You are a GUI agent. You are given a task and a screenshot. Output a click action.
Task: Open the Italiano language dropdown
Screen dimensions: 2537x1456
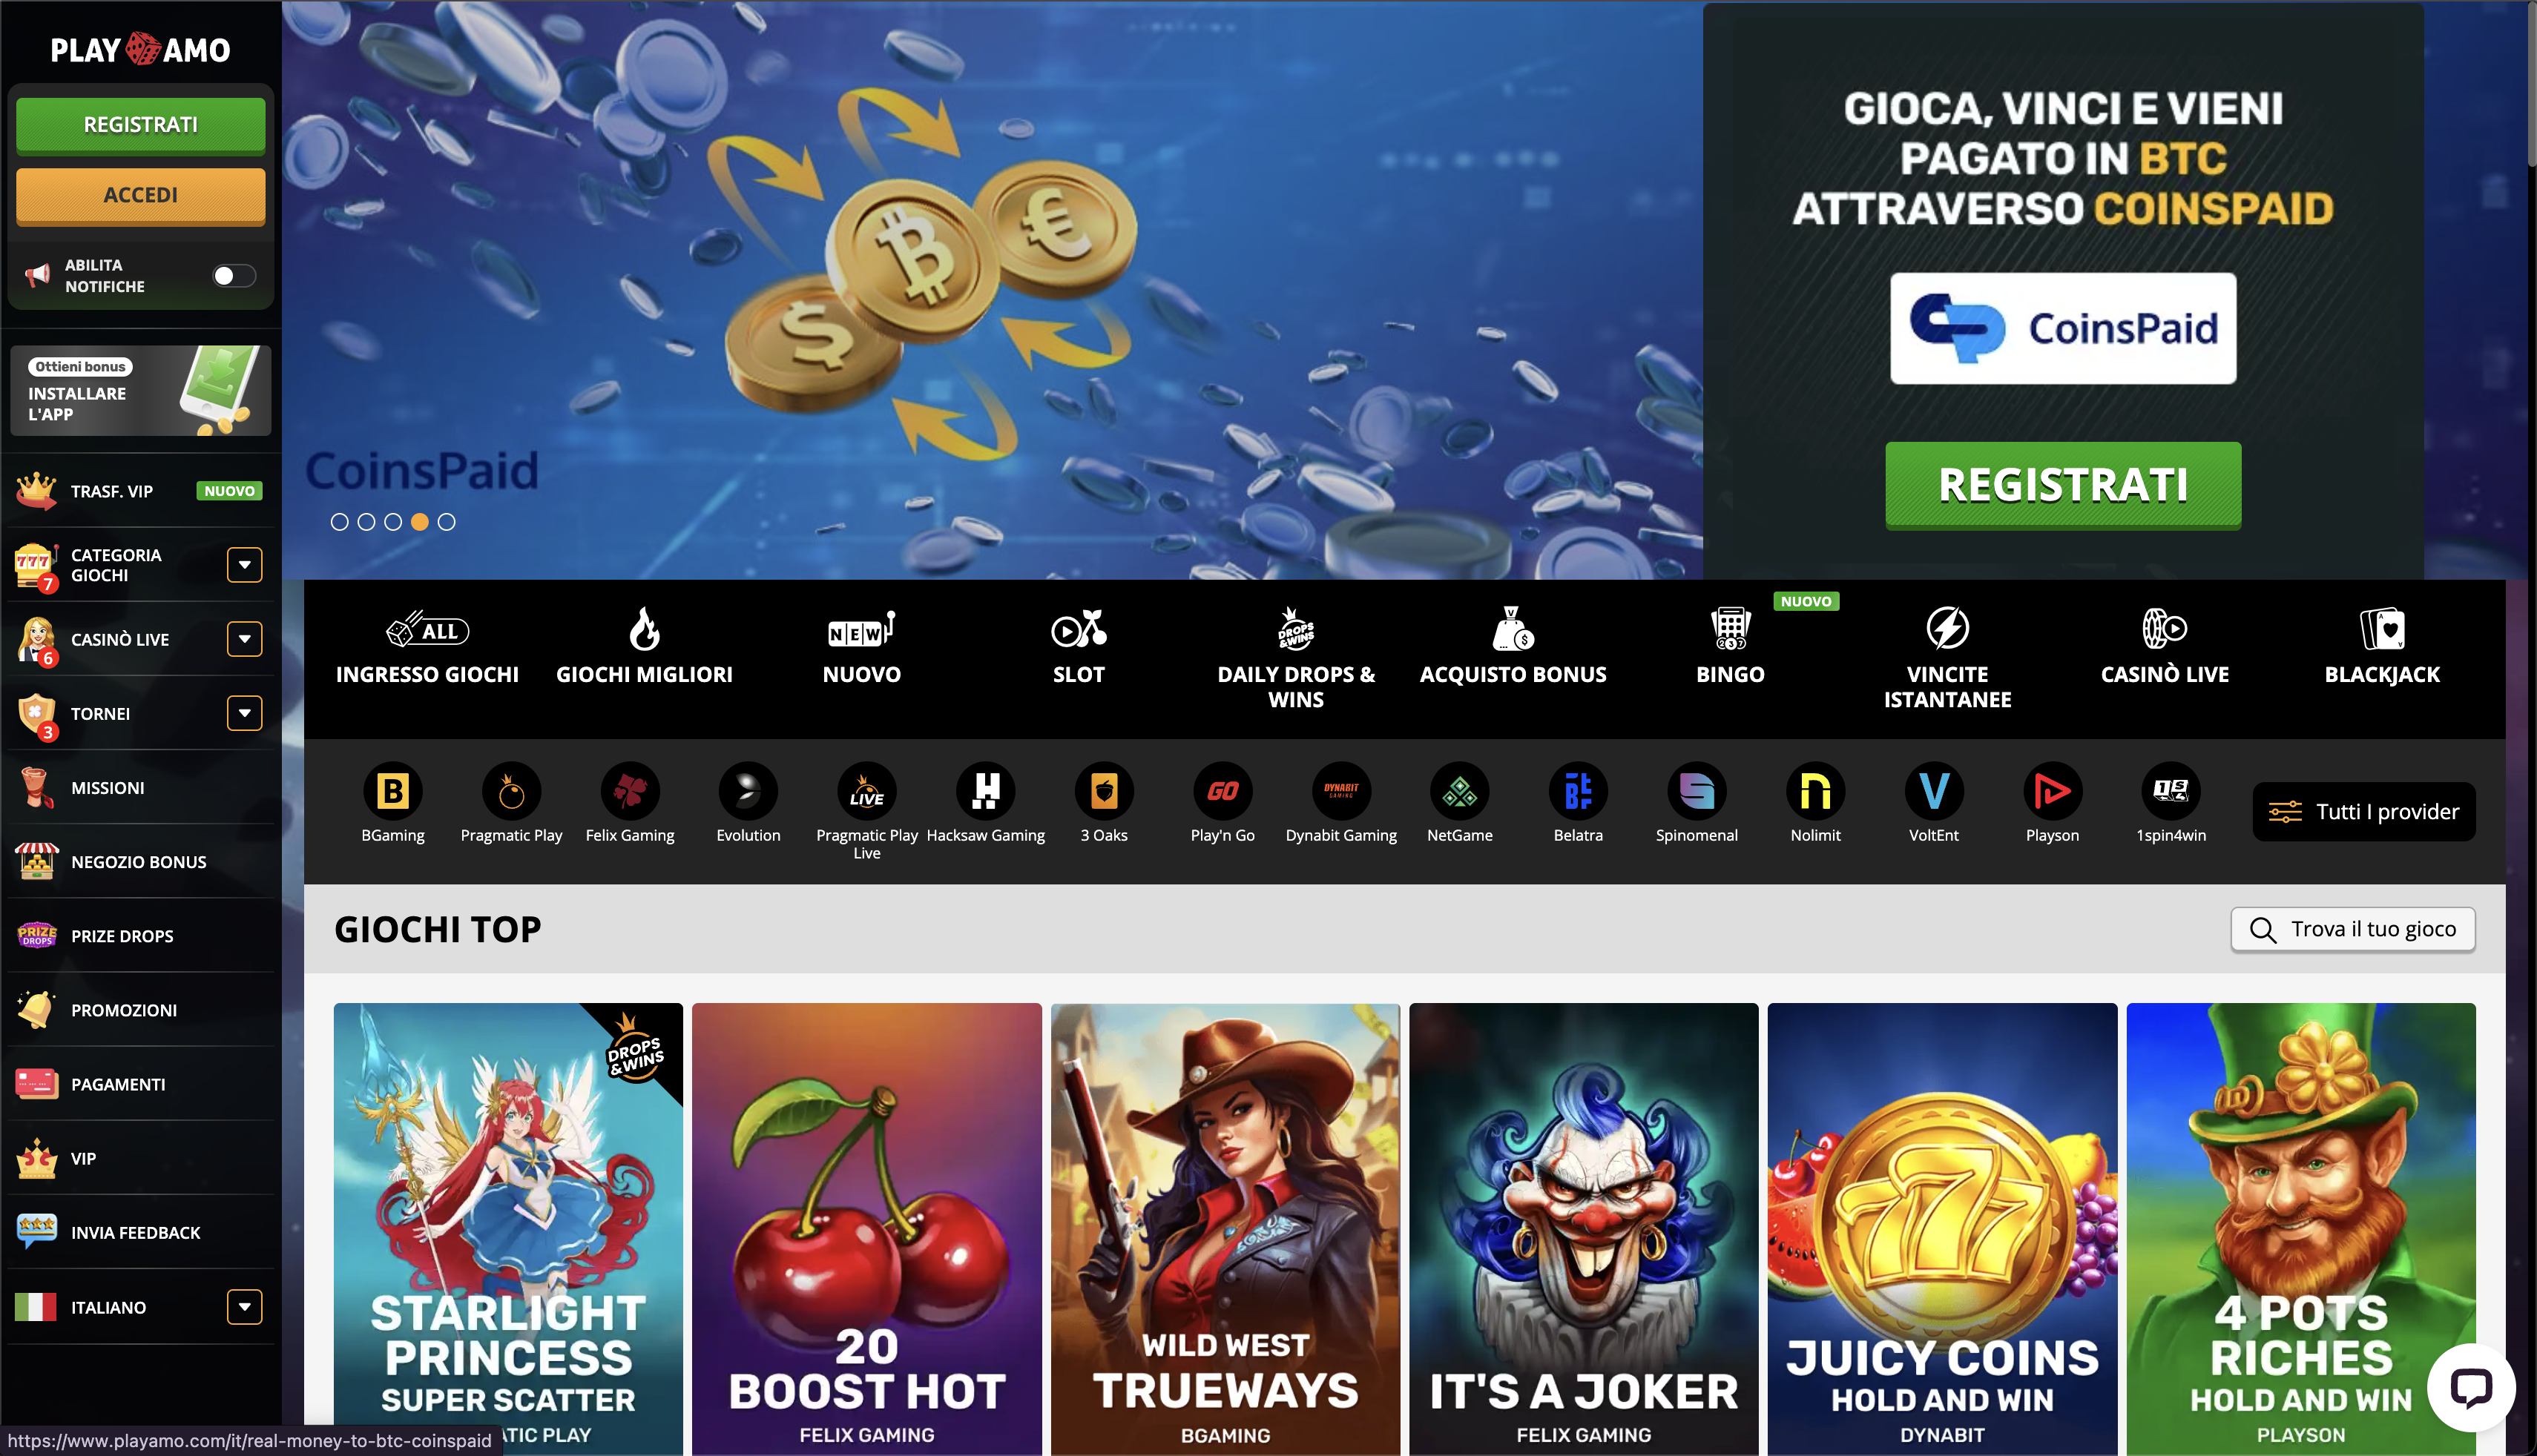coord(244,1307)
